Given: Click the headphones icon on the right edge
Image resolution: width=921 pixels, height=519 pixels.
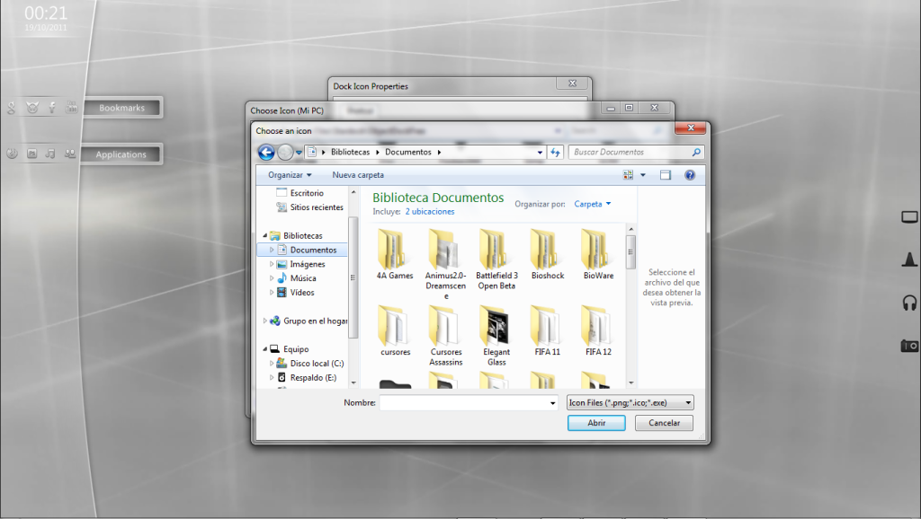Looking at the screenshot, I should click(x=909, y=303).
